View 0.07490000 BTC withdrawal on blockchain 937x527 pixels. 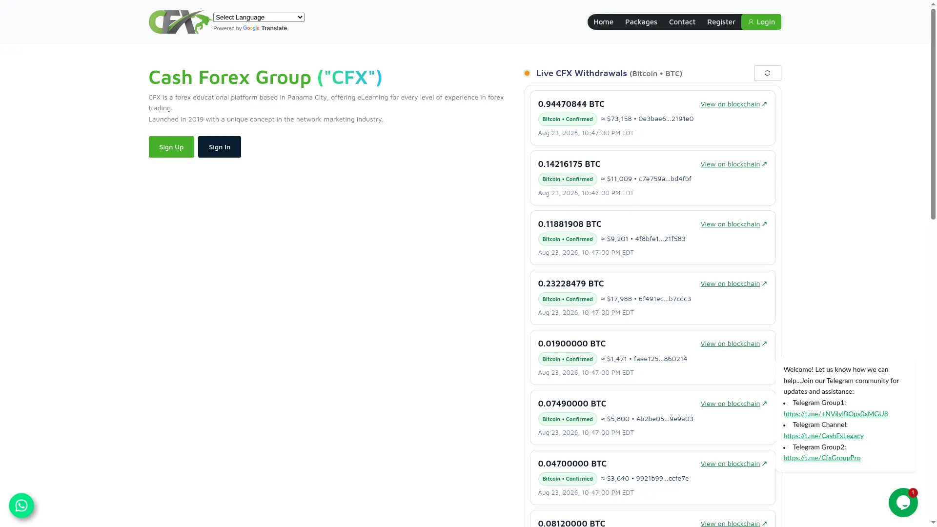point(733,404)
